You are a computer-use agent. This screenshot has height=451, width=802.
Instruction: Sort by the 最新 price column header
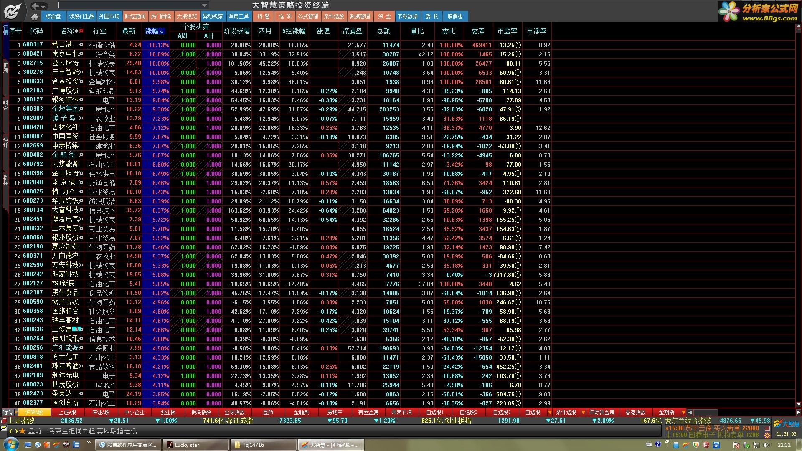(x=129, y=31)
